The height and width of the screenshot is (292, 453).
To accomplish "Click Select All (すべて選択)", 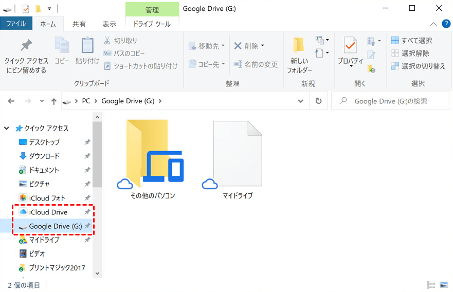I will (411, 41).
